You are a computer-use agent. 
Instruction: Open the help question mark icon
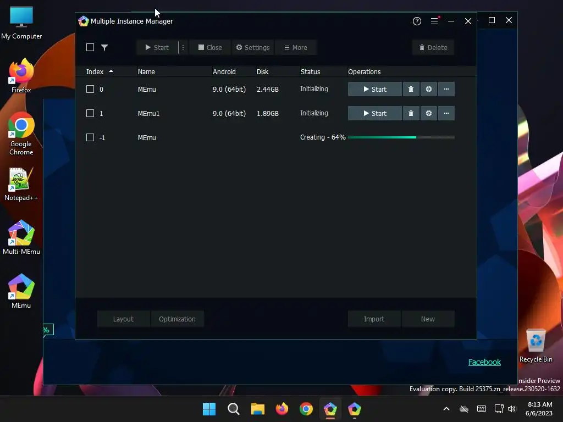pyautogui.click(x=417, y=21)
